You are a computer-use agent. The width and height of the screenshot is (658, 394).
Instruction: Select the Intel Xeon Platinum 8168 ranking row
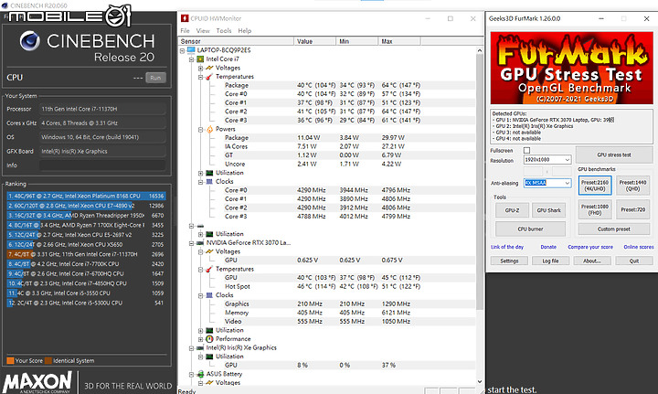tap(86, 196)
